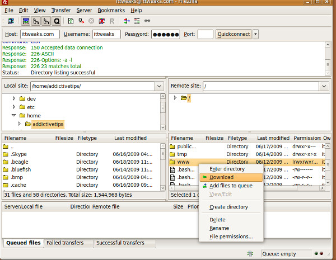Screen dimensions: 336x260
Task: Toggle local directory tree display icon
Action: [x=36, y=21]
